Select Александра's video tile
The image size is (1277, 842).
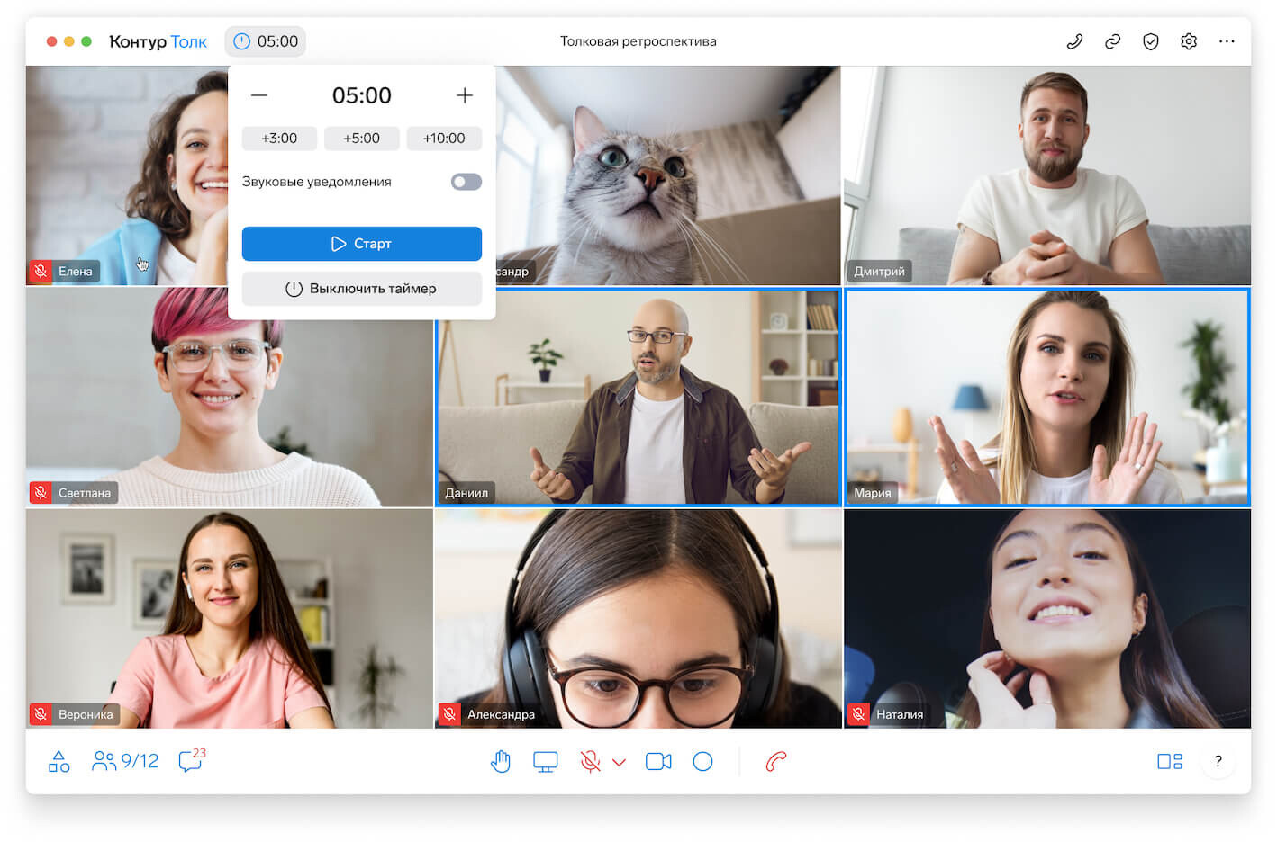[638, 619]
